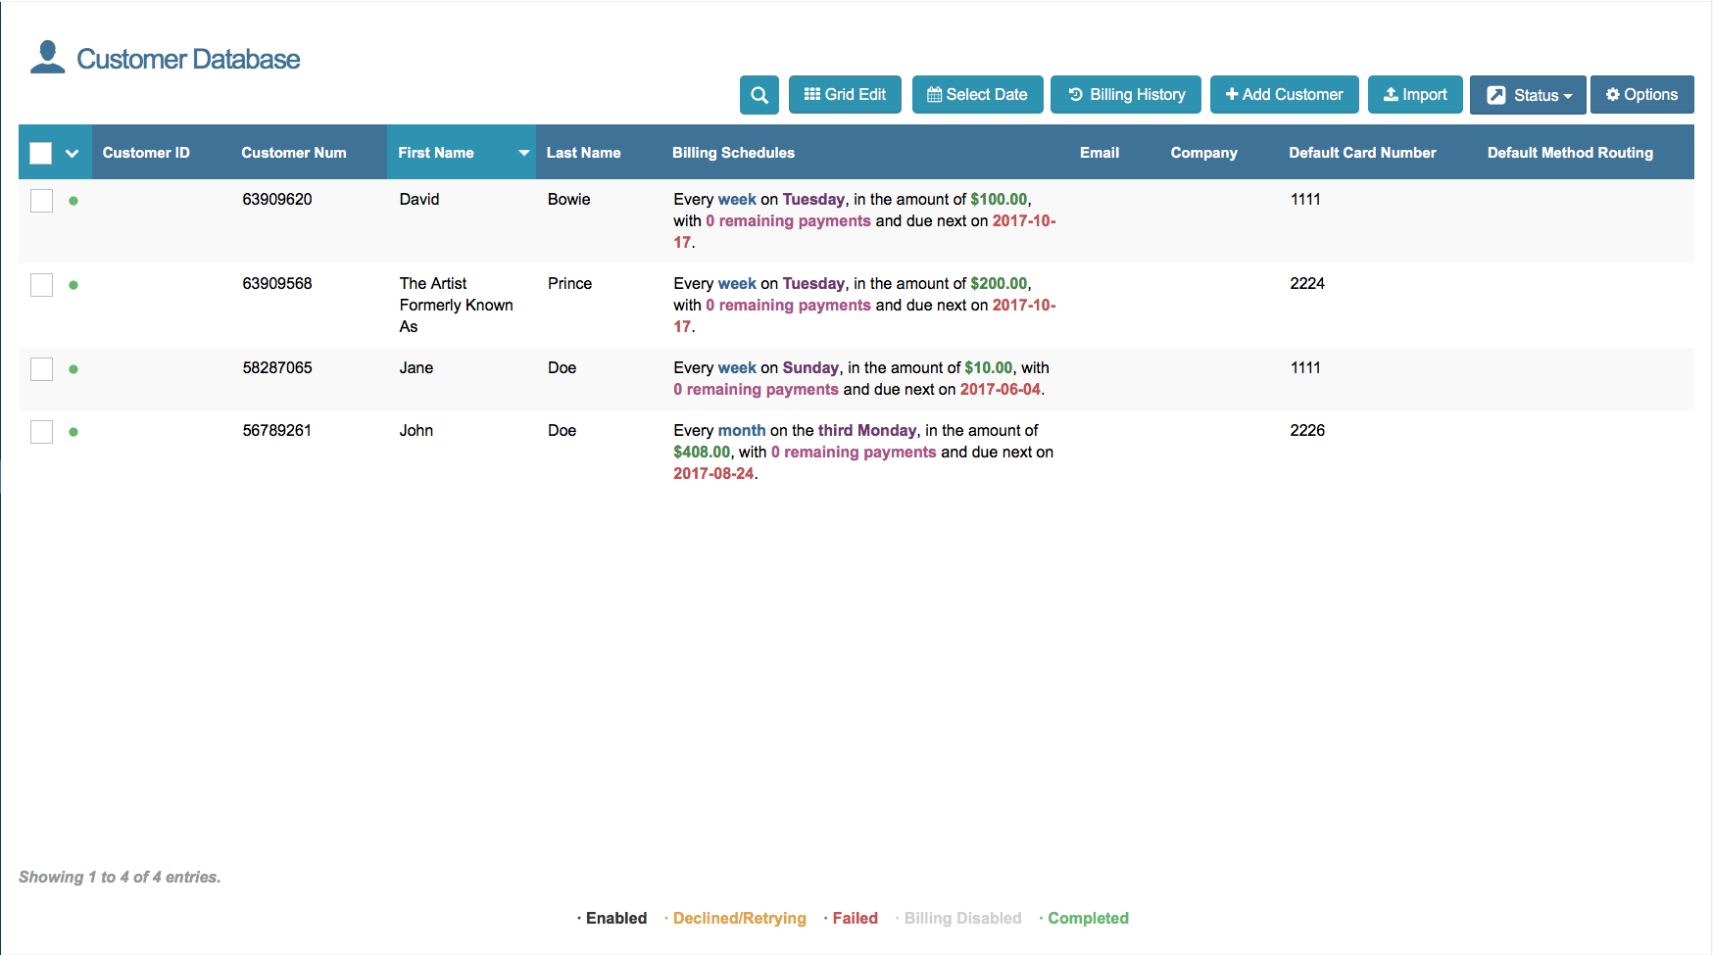1713x955 pixels.
Task: Sort by Last Name column header
Action: click(x=583, y=153)
